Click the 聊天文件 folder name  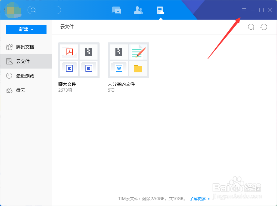pos(67,84)
